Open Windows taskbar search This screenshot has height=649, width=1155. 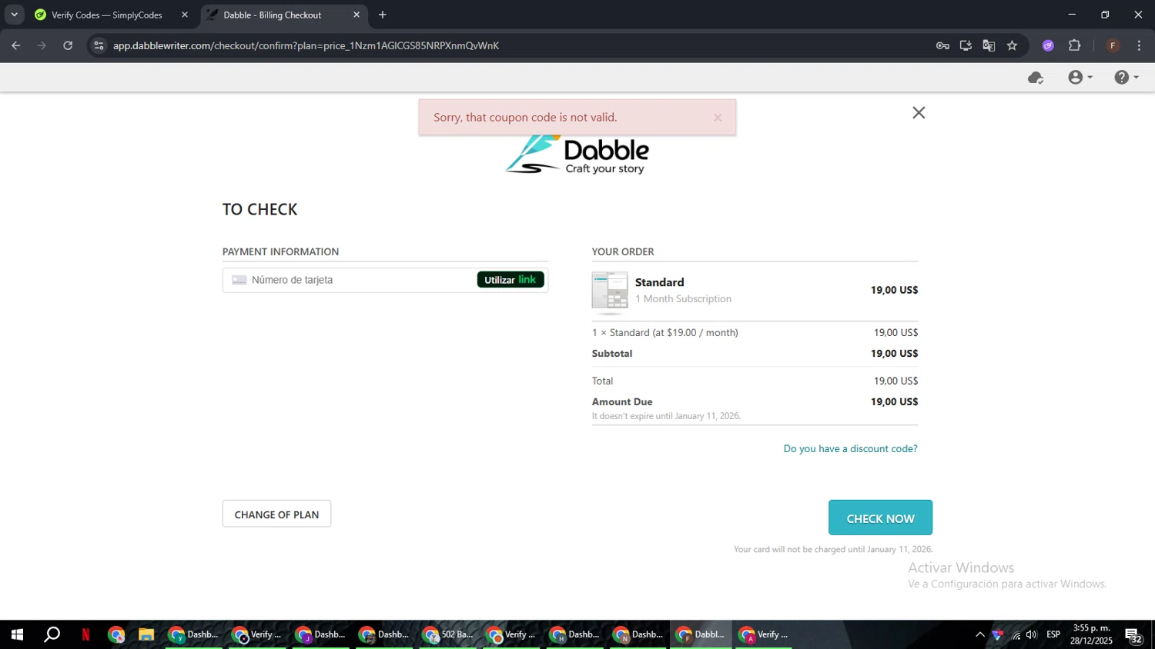pos(52,634)
